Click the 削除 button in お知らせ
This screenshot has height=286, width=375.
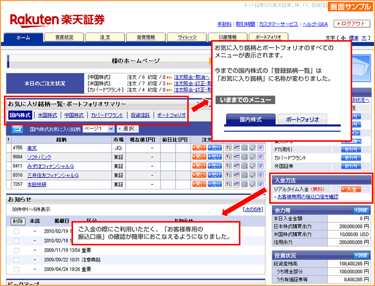click(18, 221)
